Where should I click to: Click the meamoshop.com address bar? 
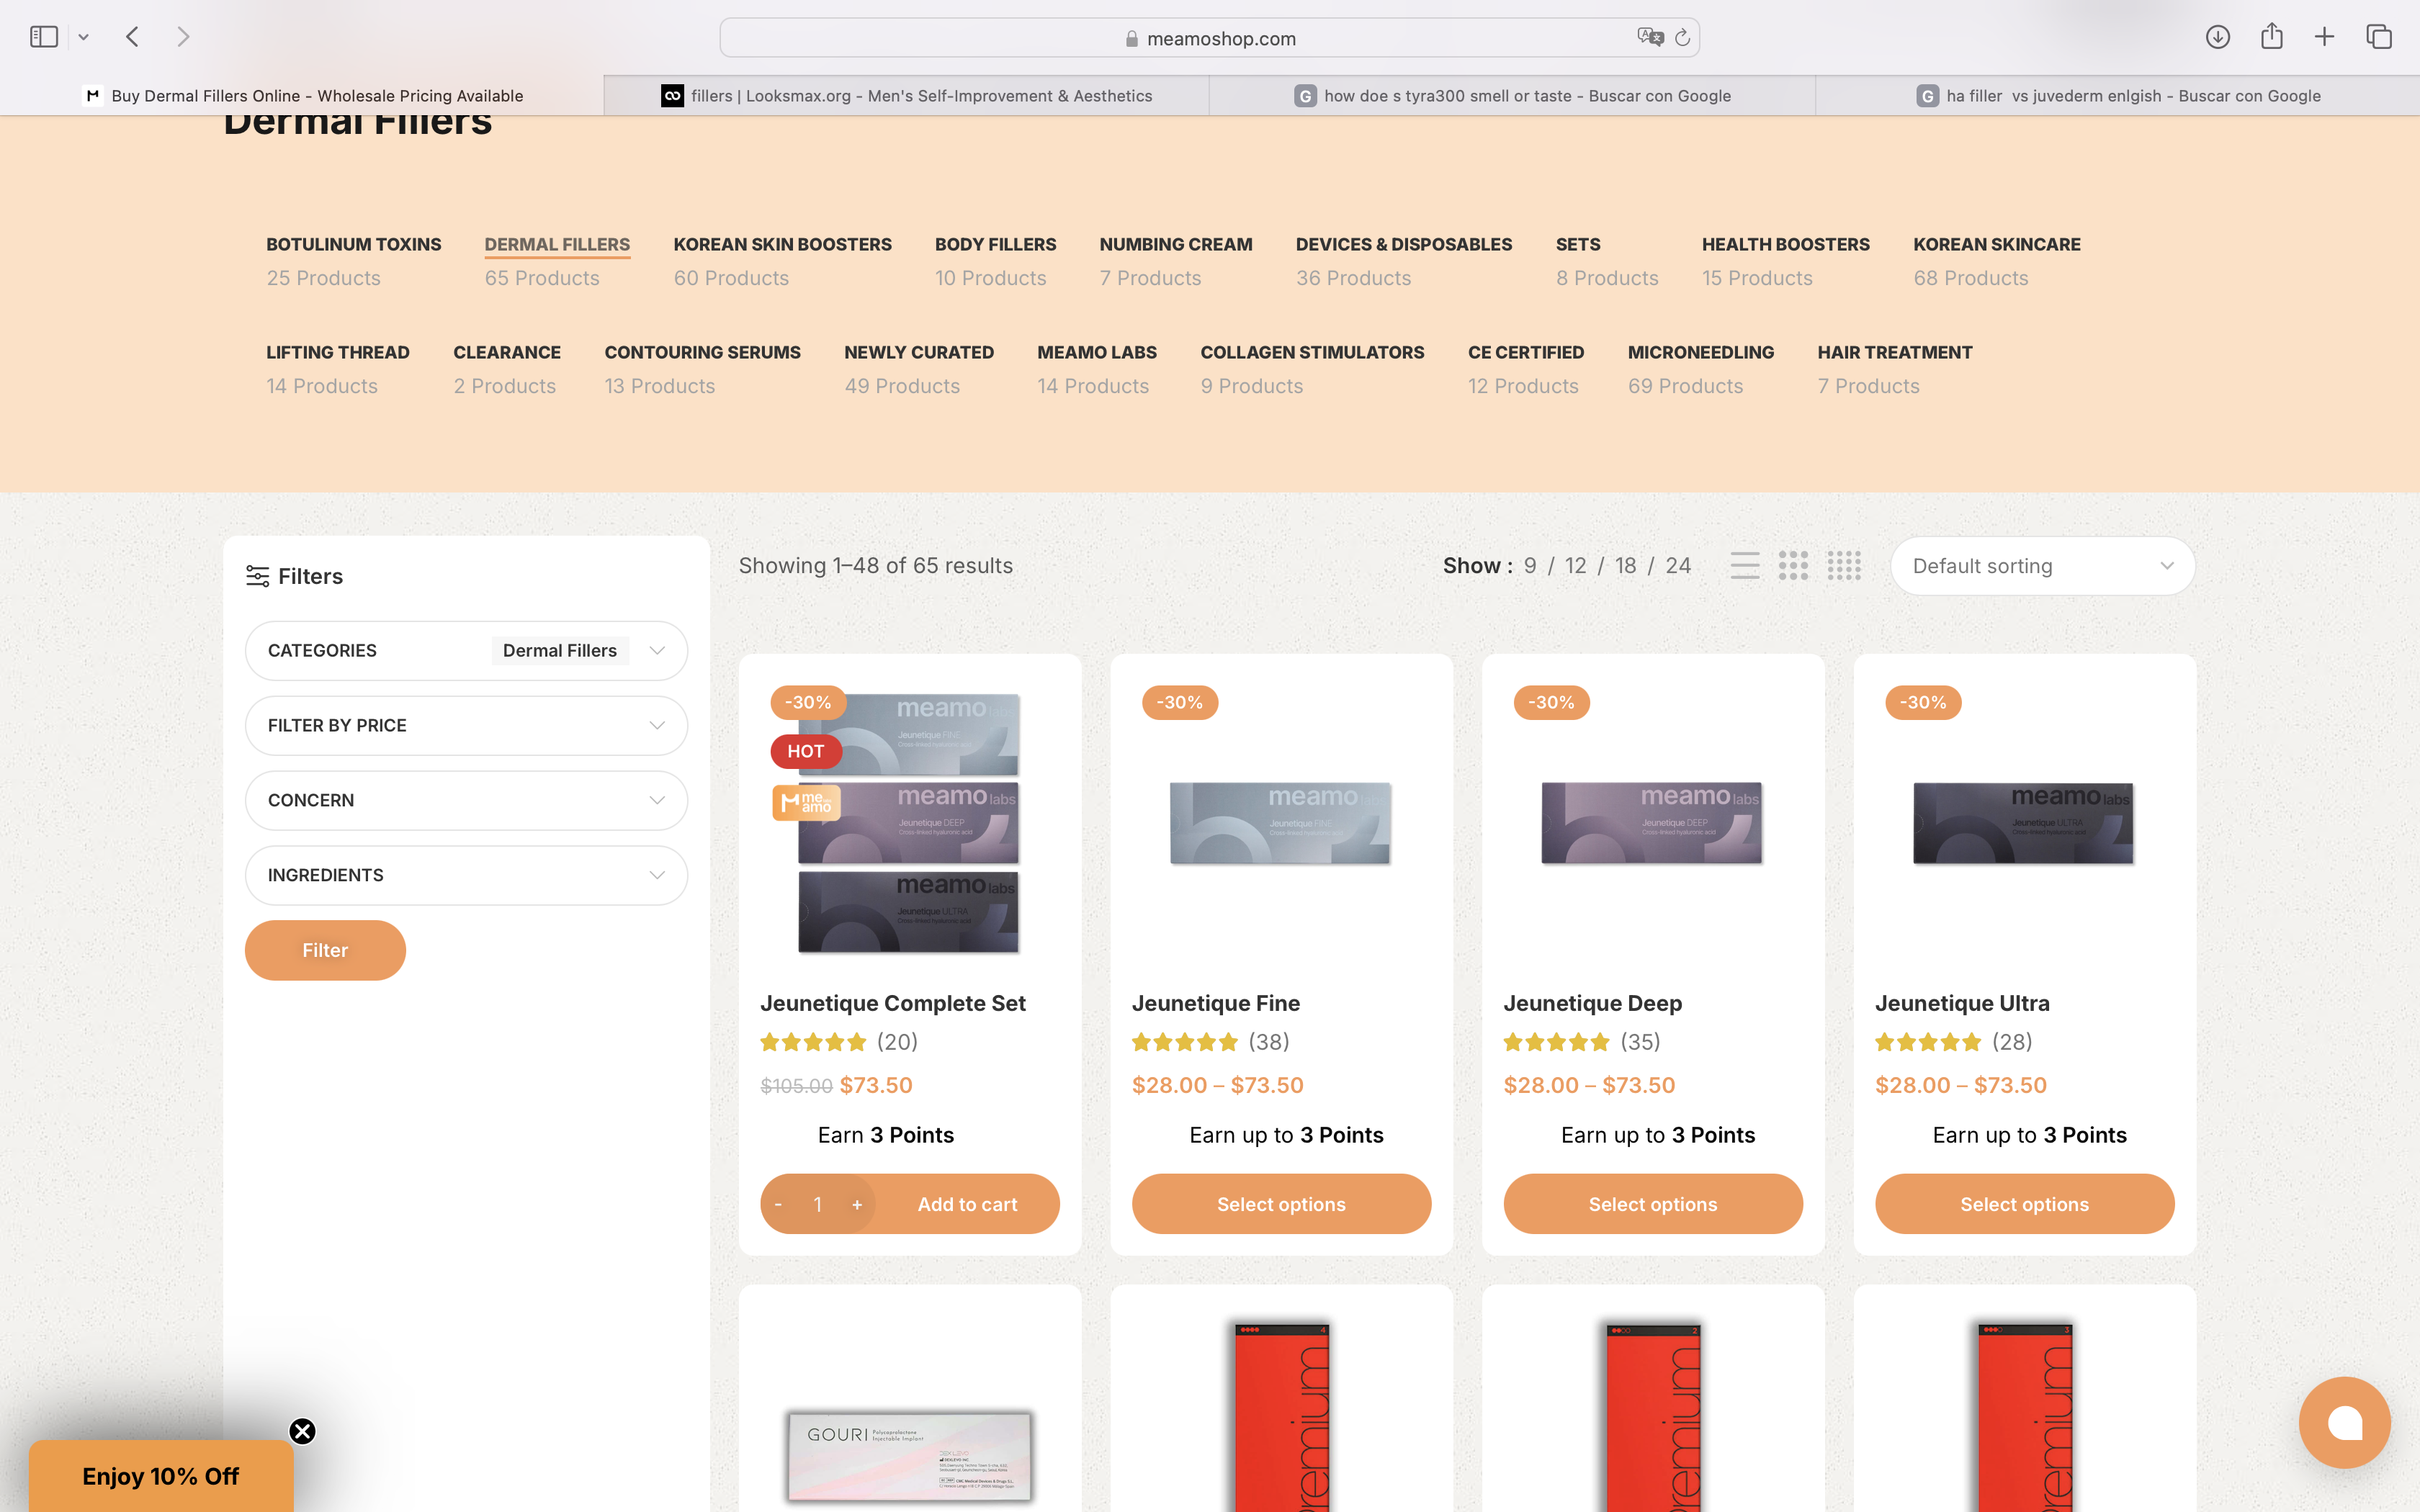point(1209,38)
